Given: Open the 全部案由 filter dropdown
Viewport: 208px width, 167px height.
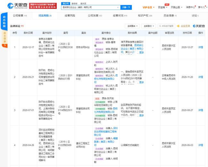Looking at the screenshot, I should [x=132, y=26].
